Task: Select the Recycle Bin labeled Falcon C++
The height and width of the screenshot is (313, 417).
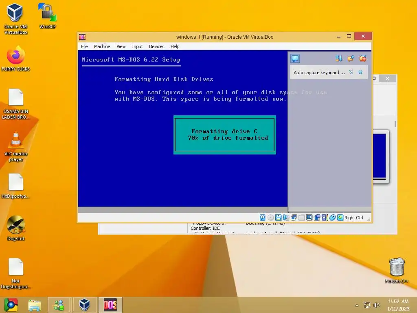Action: (x=397, y=270)
